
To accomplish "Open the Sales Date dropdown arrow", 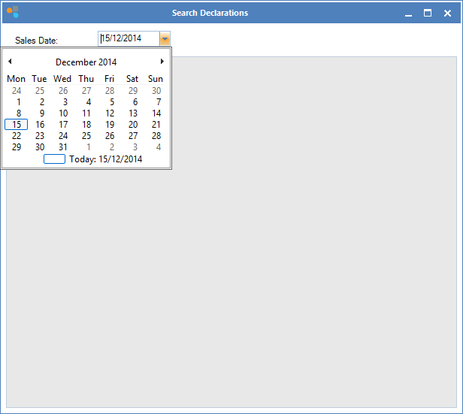I will (165, 38).
